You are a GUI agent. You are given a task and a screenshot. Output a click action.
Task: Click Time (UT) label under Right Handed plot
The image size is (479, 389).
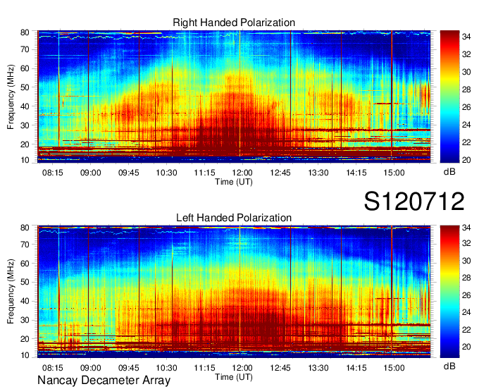coord(234,182)
